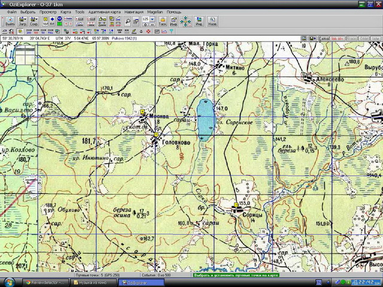This screenshot has width=383, height=287.
Task: Click the Назв (Name search) toolbar icon
Action: (212, 22)
